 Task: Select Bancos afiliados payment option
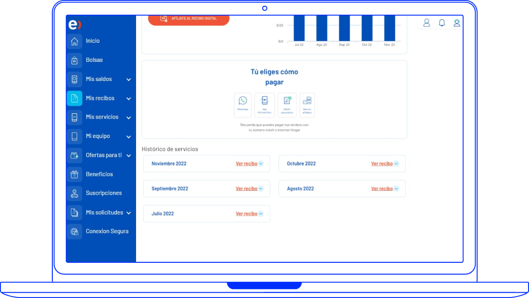point(307,105)
